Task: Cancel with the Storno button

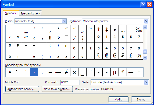Action: click(x=141, y=99)
